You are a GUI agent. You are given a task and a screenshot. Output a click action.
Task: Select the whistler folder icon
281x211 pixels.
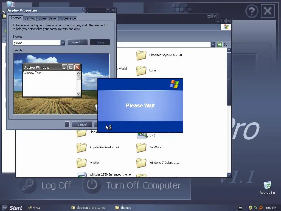coord(81,163)
